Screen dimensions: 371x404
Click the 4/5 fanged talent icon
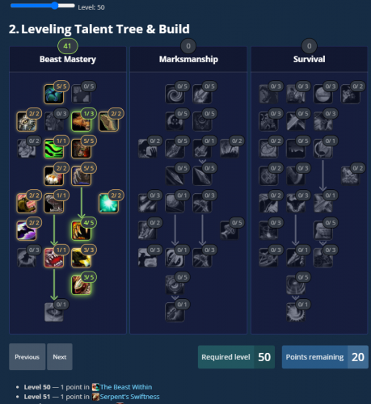(x=81, y=230)
